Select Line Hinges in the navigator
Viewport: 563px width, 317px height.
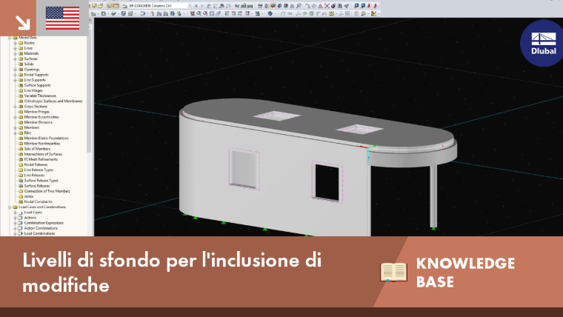point(33,90)
